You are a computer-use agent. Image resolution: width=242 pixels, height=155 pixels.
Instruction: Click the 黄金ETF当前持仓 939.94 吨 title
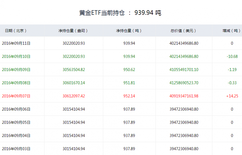point(120,13)
